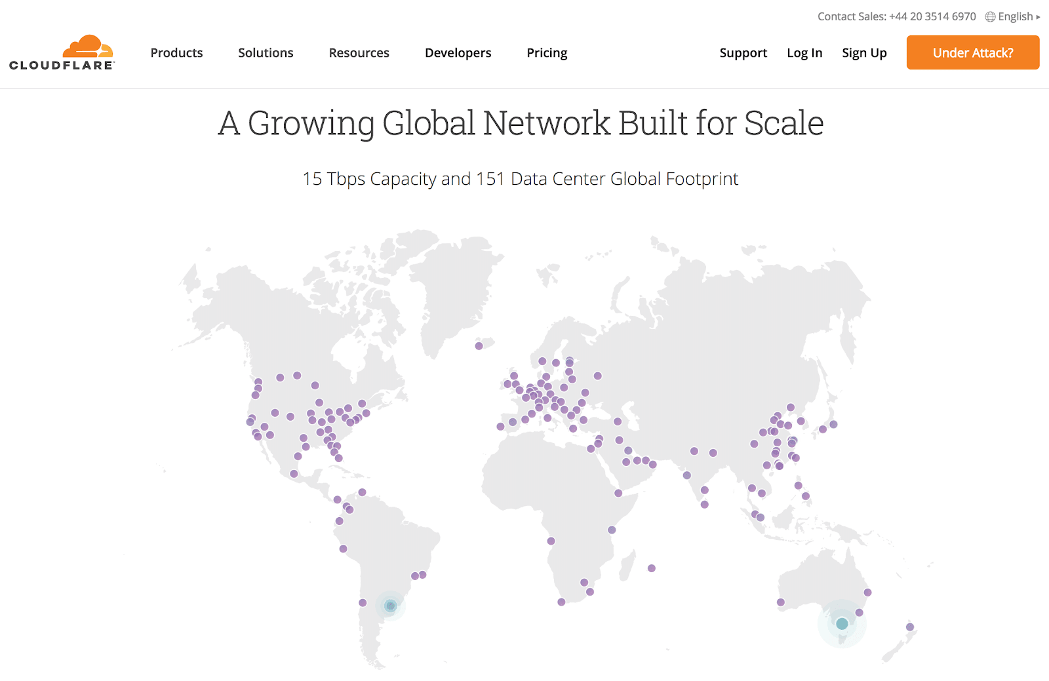The image size is (1049, 681).
Task: Select the Iceland data center dot
Action: [x=479, y=346]
